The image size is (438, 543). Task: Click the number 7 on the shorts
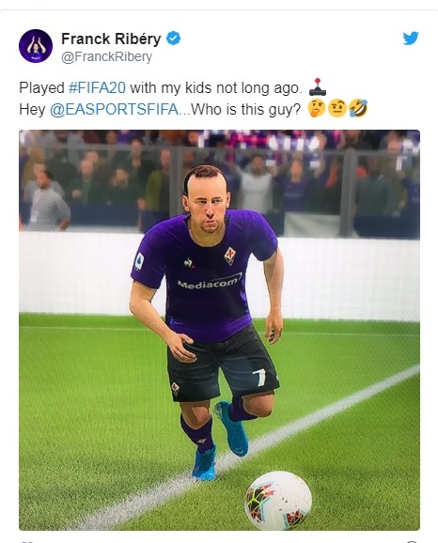[x=260, y=378]
